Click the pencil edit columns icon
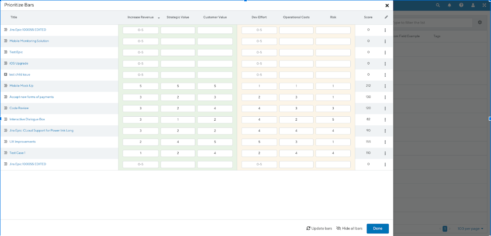The height and width of the screenshot is (236, 491). (x=386, y=17)
